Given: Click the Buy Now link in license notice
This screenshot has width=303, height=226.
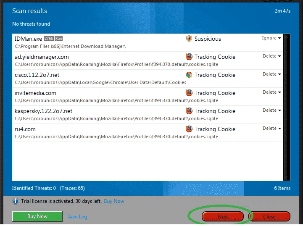Looking at the screenshot, I should click(x=114, y=201).
